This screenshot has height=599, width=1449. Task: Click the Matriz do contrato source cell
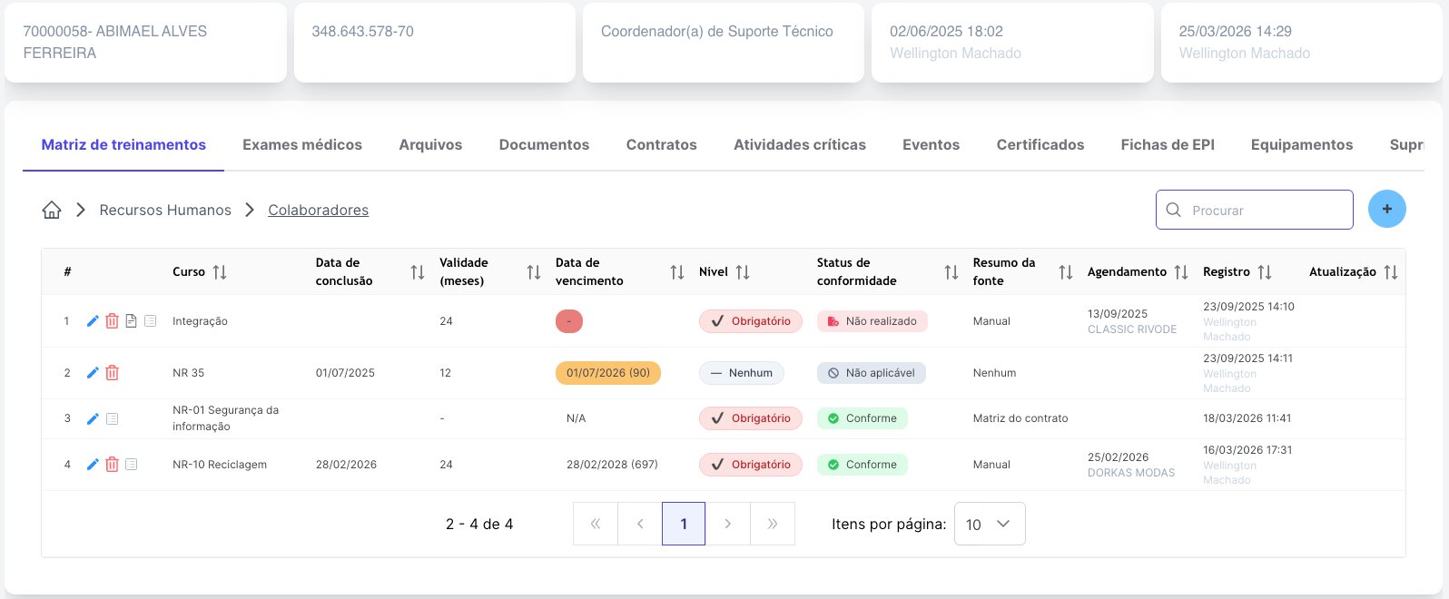click(1020, 418)
